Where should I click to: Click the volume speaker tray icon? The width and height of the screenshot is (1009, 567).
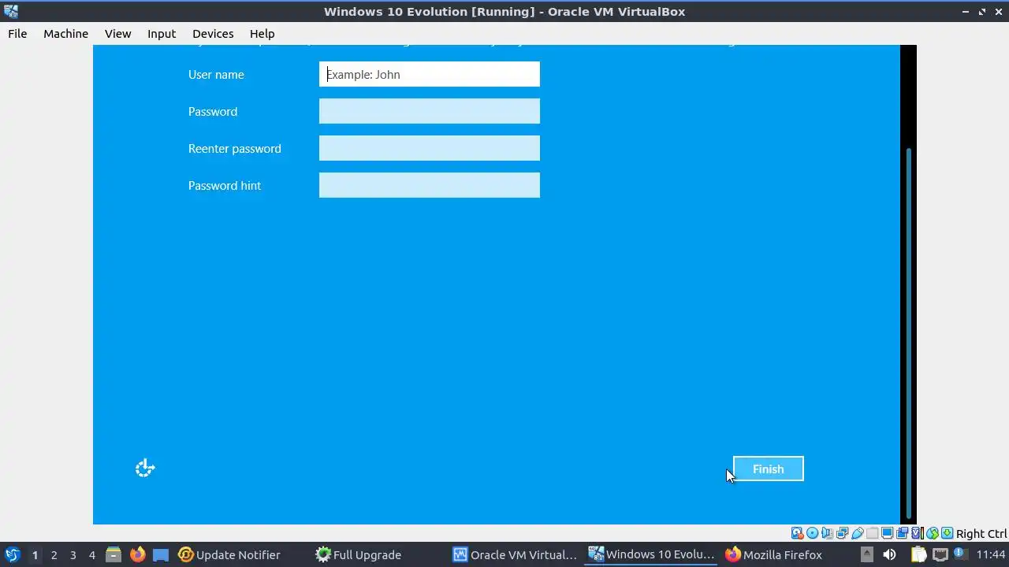(x=890, y=554)
